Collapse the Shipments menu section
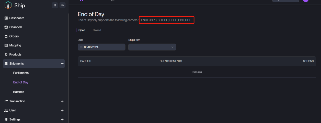The width and height of the screenshot is (321, 123). click(62, 64)
